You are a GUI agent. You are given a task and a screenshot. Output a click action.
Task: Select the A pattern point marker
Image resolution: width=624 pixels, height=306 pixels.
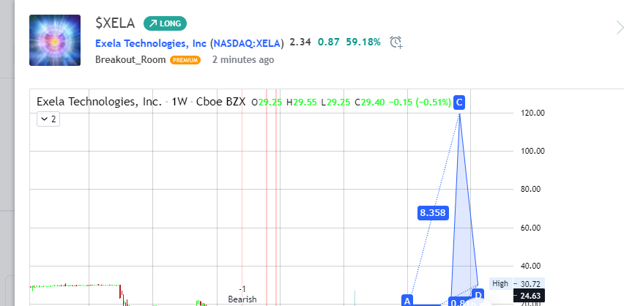pos(407,300)
